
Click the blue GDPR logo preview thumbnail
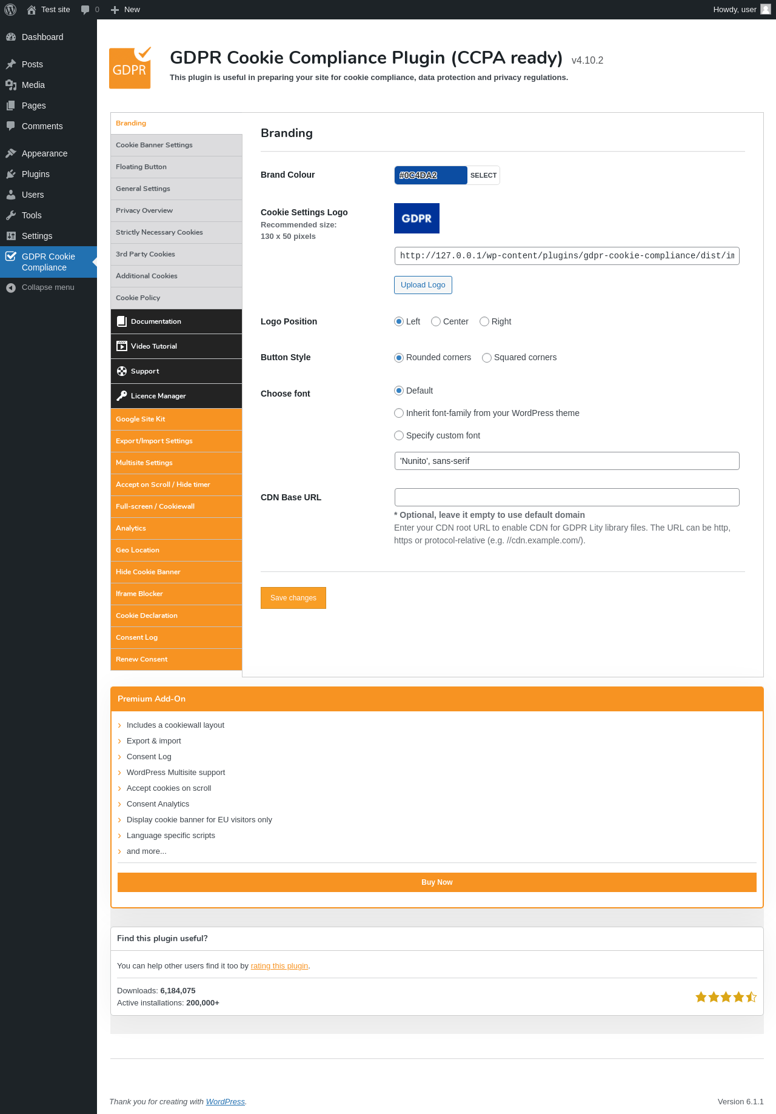click(416, 218)
